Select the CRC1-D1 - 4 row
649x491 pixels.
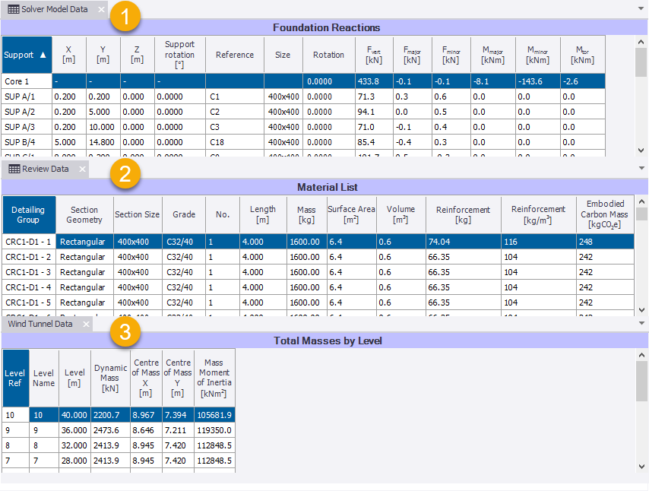click(318, 287)
